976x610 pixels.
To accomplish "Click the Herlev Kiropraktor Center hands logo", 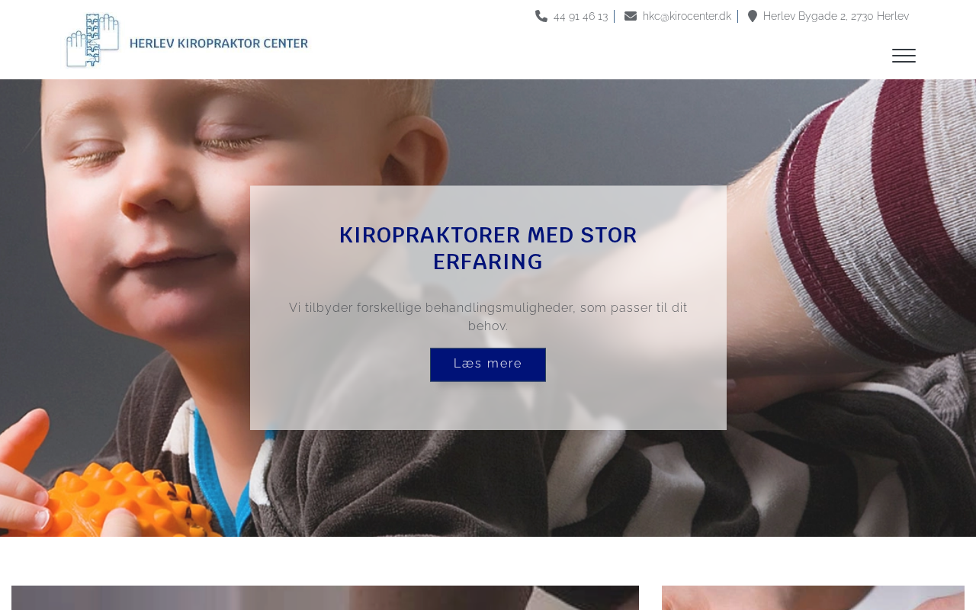I will 93,40.
